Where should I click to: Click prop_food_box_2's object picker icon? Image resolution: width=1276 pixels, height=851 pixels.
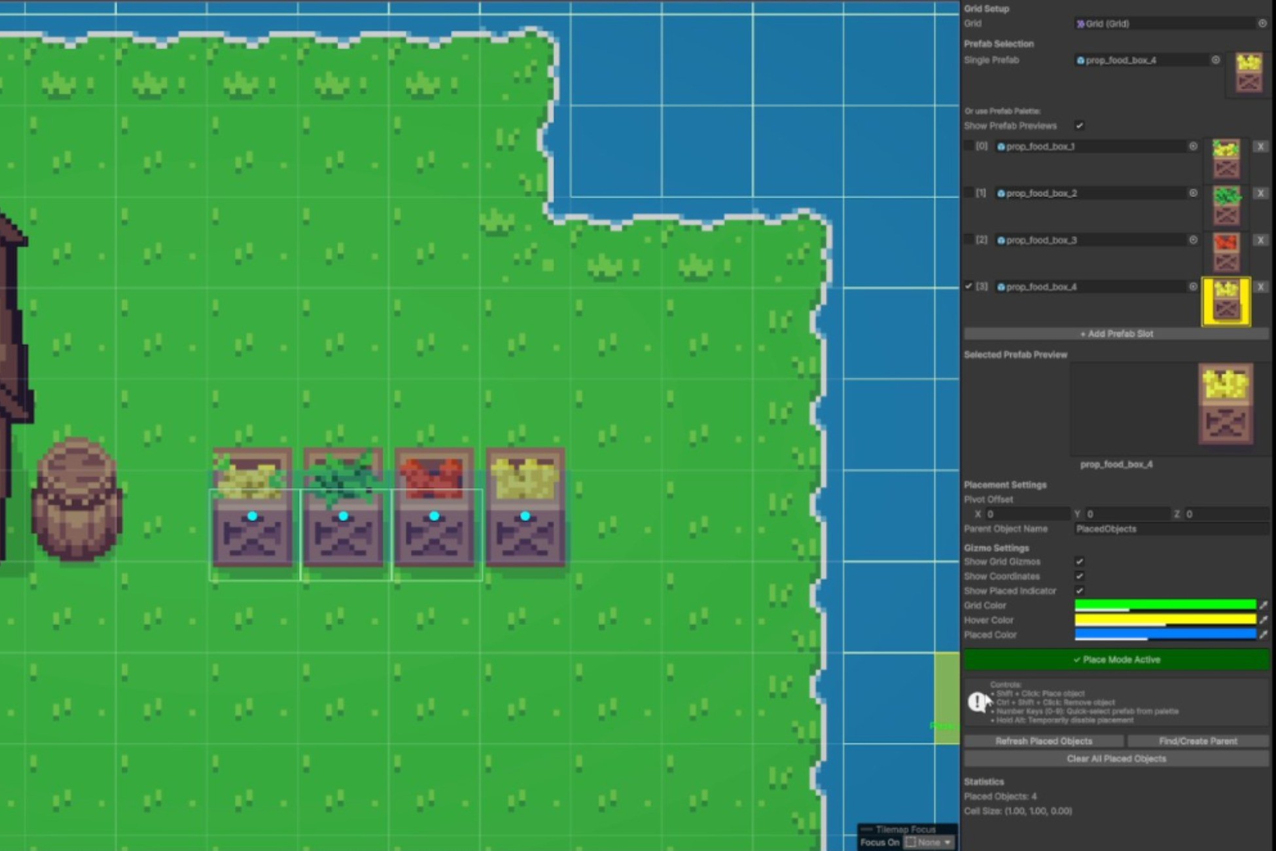coord(1192,193)
